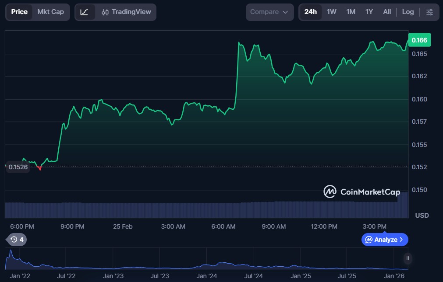Switch to TradingView candlestick chart
443x282 pixels.
(x=126, y=12)
